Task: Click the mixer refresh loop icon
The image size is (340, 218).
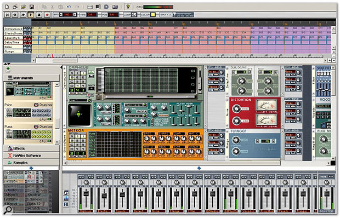Action: 66,192
